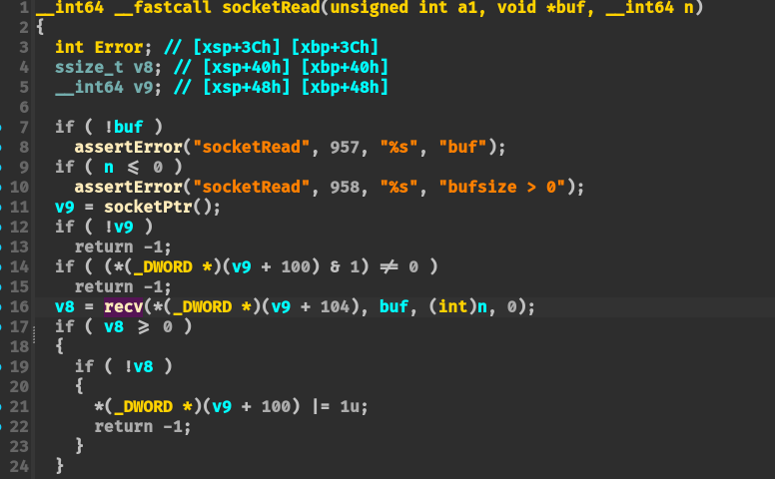Click assertError call on line 8
The image size is (775, 479).
click(134, 147)
